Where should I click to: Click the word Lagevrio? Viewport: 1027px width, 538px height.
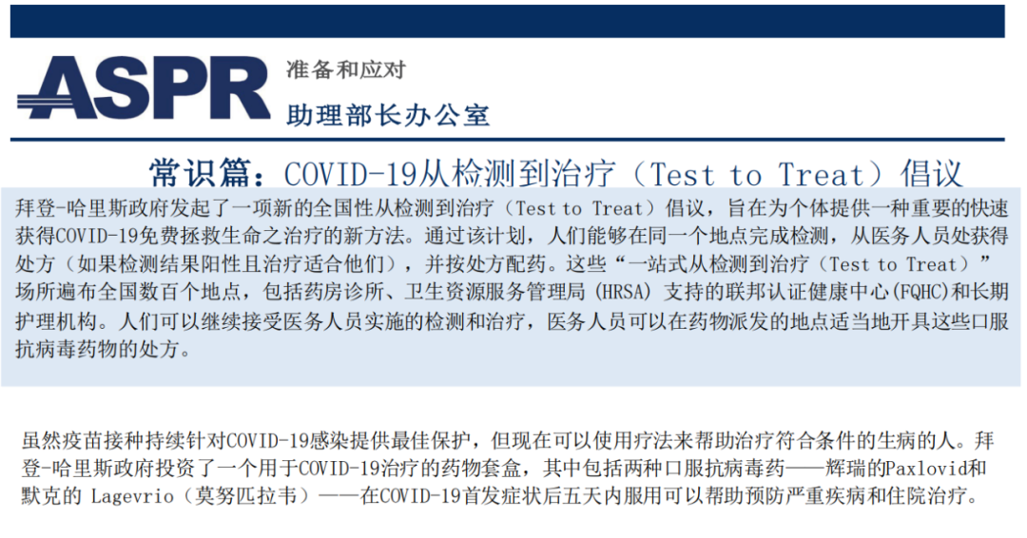(131, 496)
